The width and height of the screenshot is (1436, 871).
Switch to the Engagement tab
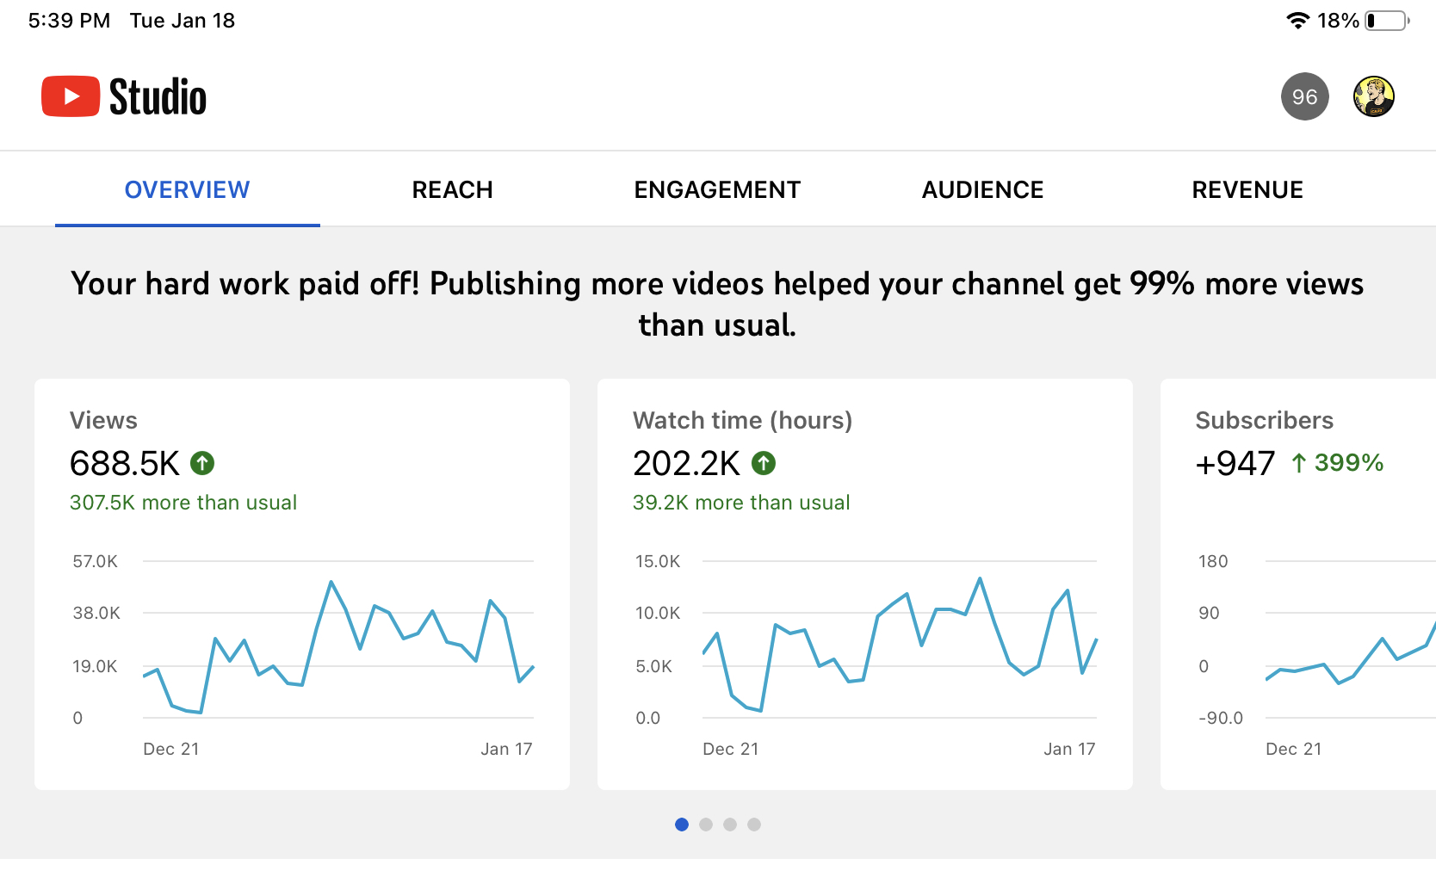(717, 189)
